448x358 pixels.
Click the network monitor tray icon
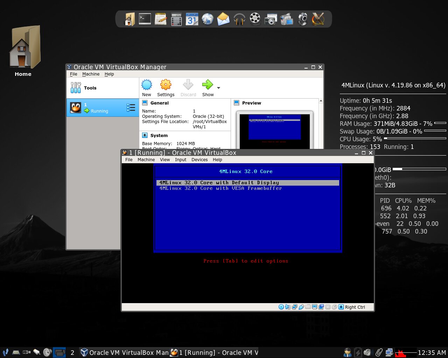coord(389,352)
